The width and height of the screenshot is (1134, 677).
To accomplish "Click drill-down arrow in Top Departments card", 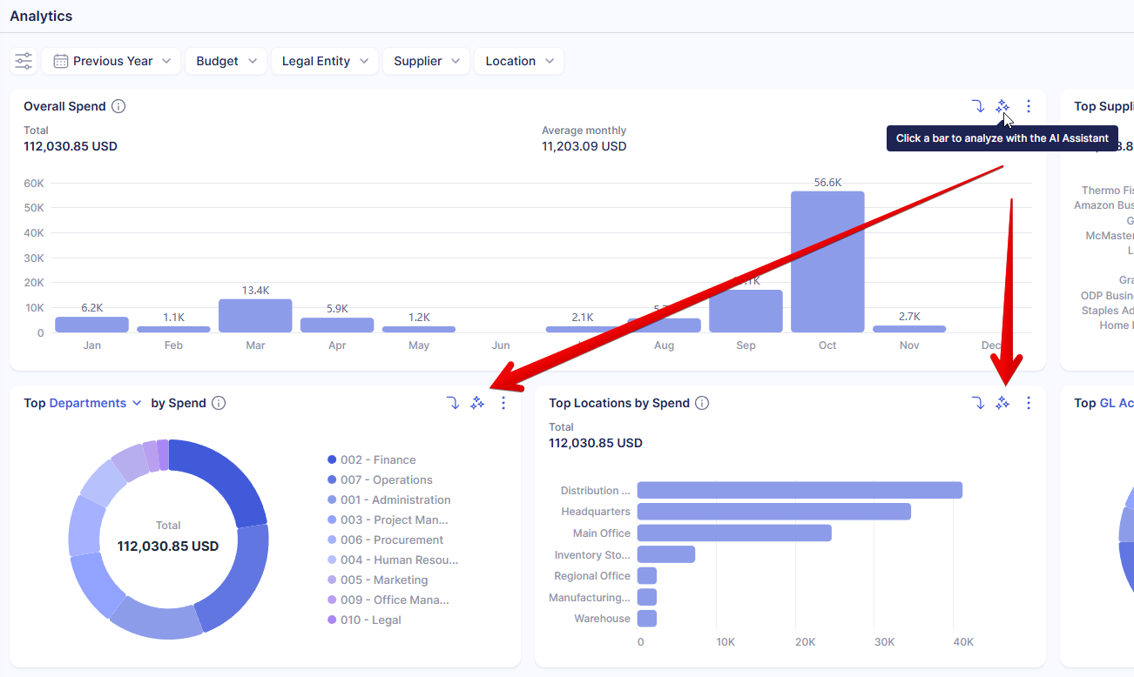I will (x=453, y=403).
